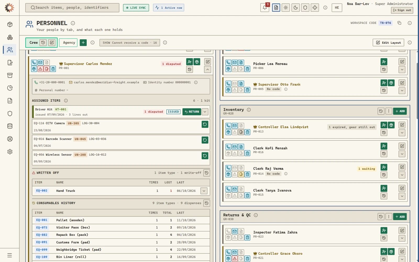Return the EQ-056 Wireless Sensor item
The image size is (419, 262).
[205, 156]
